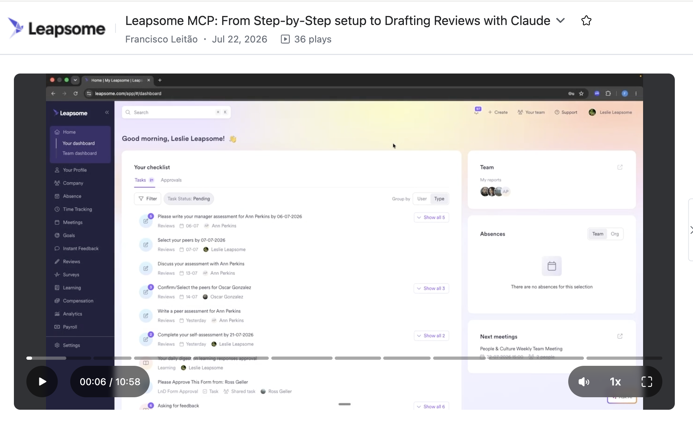Expand Show all 3 for Oscar Gonzalez peers

pyautogui.click(x=431, y=288)
